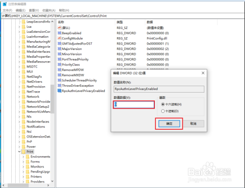Select the NetworkSetup2 tree item
Screen dimensions: 245x188
tap(38, 107)
